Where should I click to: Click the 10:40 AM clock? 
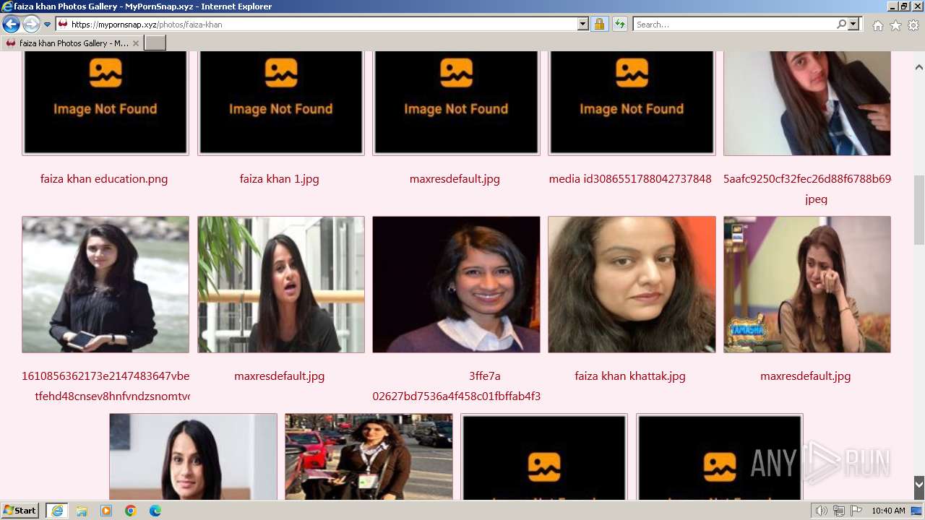click(x=888, y=511)
